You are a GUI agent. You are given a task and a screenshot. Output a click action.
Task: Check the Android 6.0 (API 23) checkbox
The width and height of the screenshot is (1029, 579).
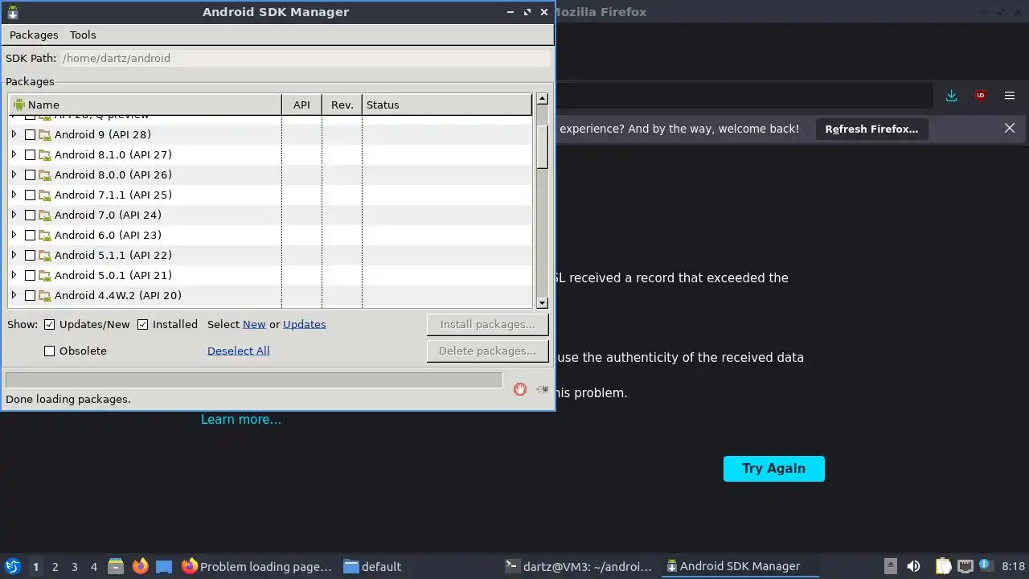click(30, 236)
